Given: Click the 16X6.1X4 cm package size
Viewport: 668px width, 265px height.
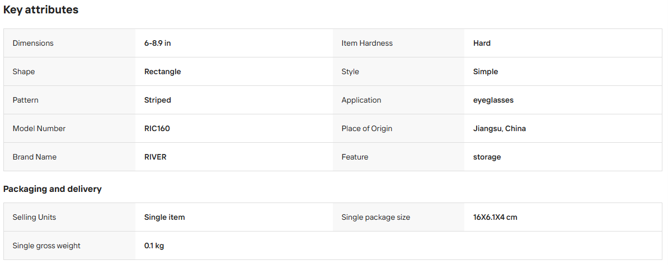Looking at the screenshot, I should point(496,217).
